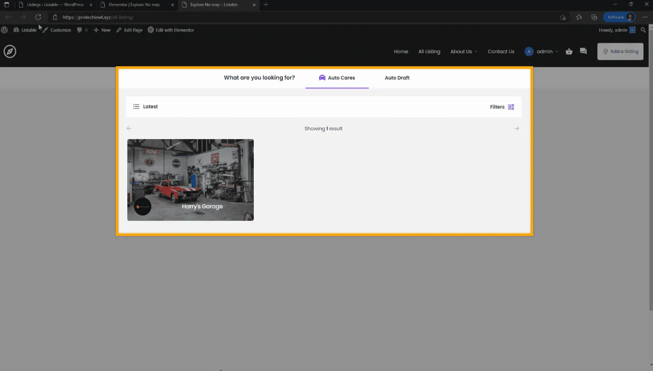Open the comments bubble in admin bar
This screenshot has width=653, height=371.
[82, 30]
